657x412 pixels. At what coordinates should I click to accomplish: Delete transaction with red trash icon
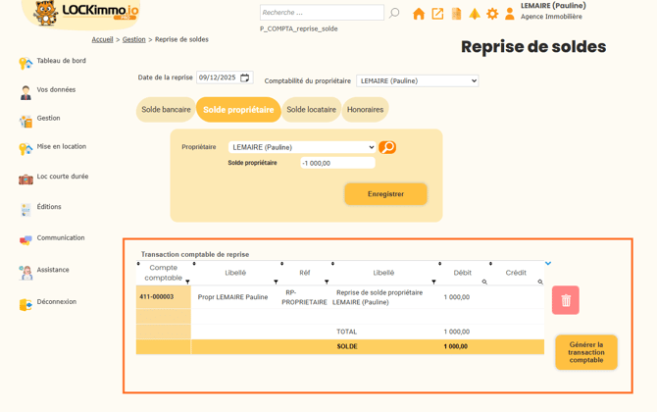tap(566, 300)
